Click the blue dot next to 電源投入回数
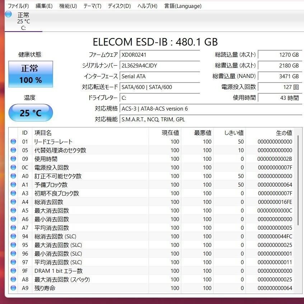Screen dimensions: 304x304 [x=13, y=168]
